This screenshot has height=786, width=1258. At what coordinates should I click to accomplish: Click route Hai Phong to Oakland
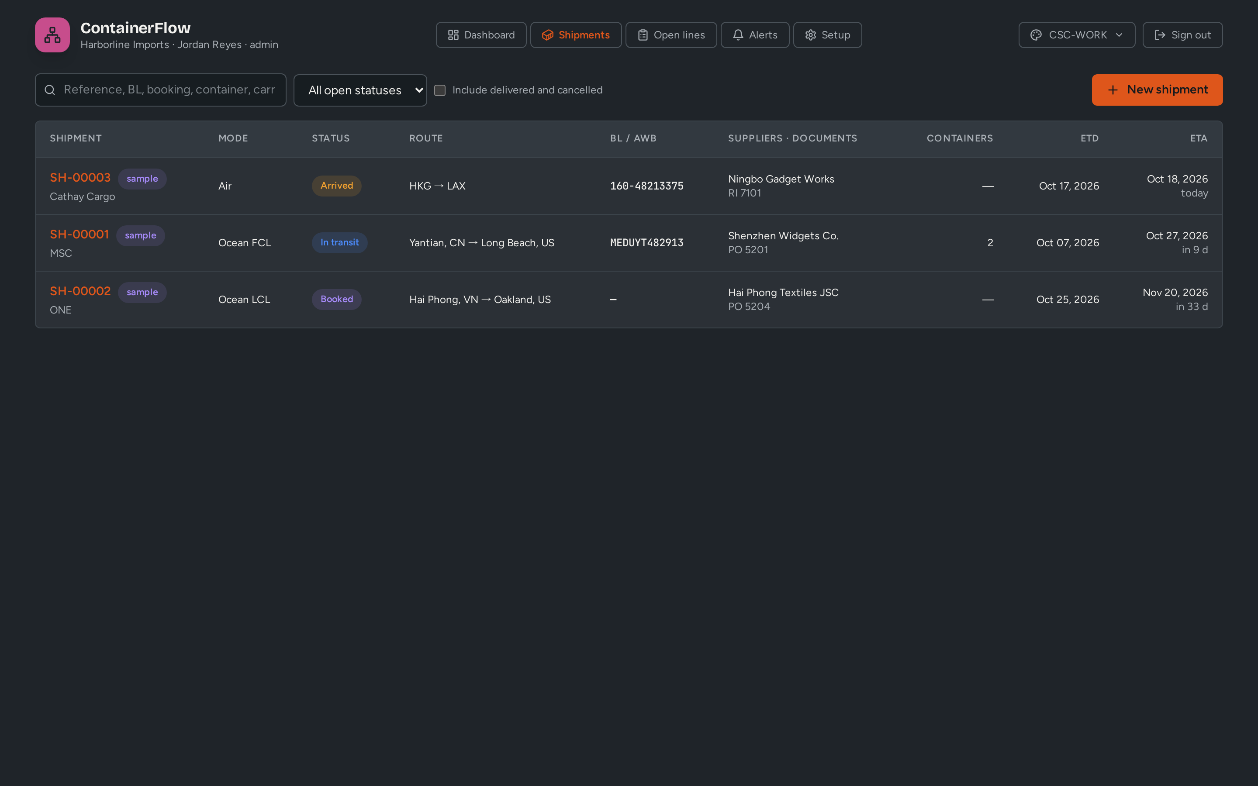point(479,300)
